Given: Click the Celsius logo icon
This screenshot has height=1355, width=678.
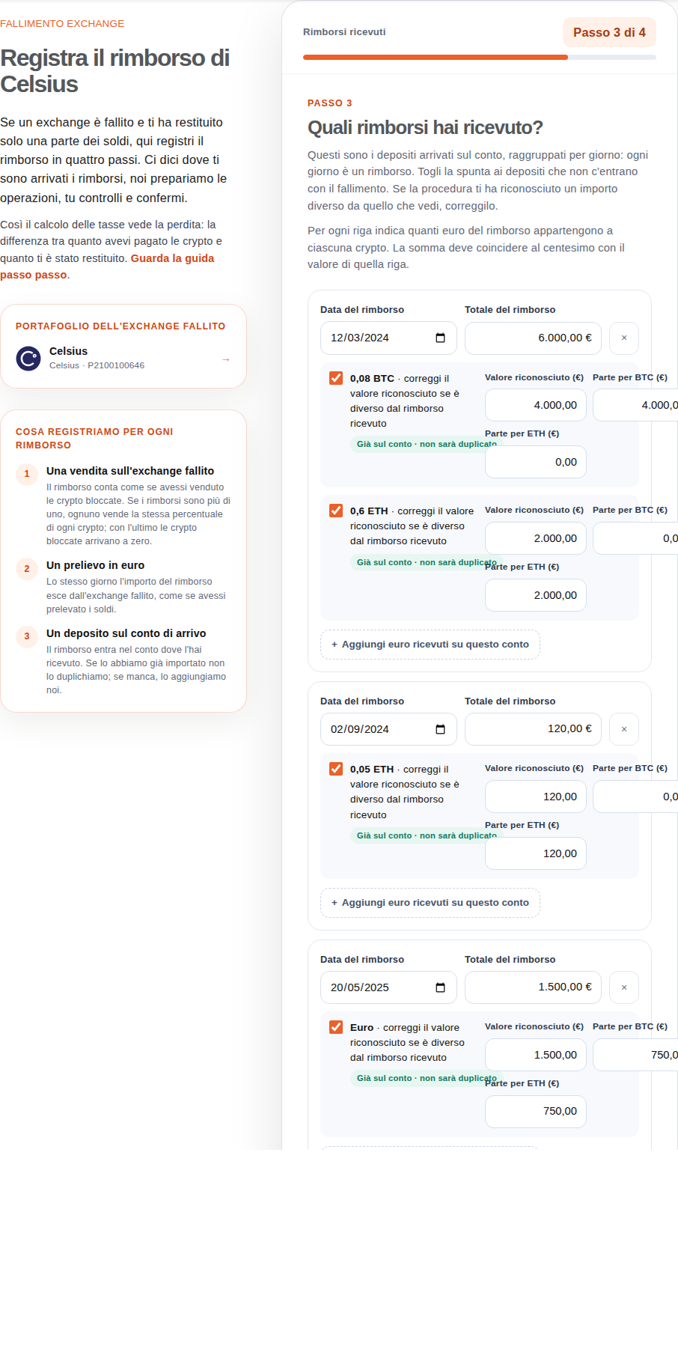Looking at the screenshot, I should coord(28,359).
